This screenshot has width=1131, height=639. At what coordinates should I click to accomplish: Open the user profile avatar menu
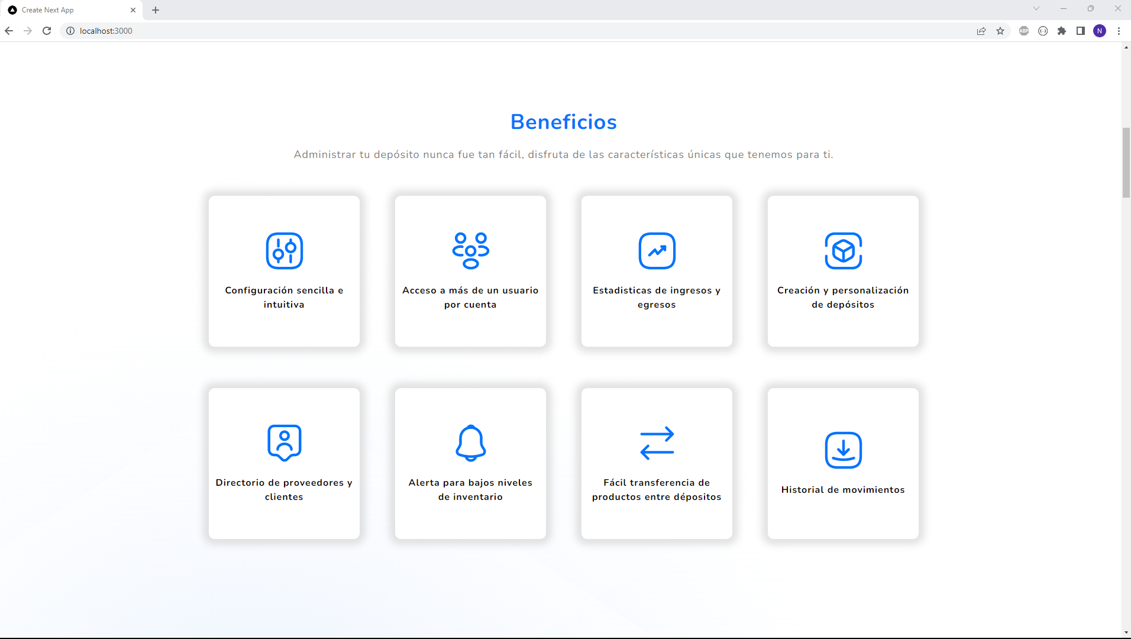coord(1100,31)
